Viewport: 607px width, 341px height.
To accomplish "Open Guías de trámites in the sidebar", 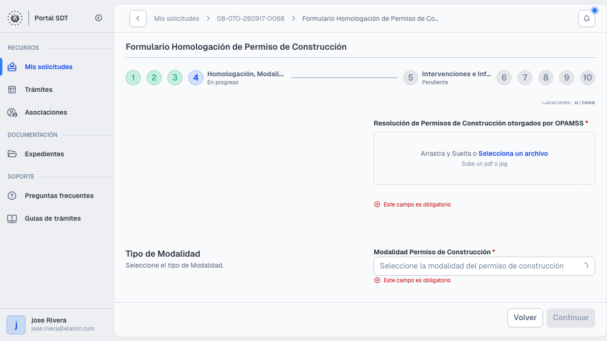I will [57, 218].
